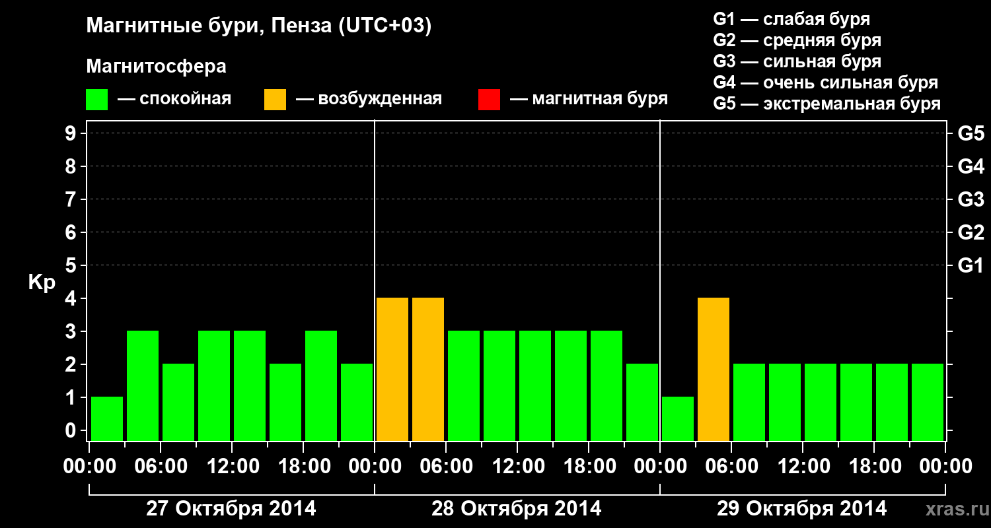
Task: Click the last green bar of 27 October (Kp 2)
Action: [357, 402]
